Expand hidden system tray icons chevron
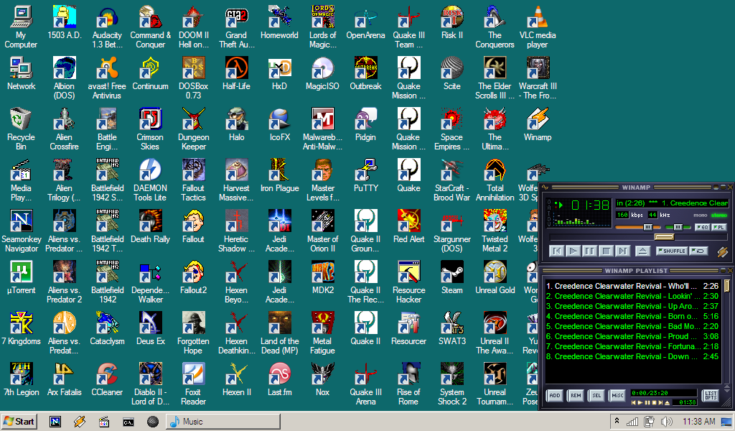The height and width of the screenshot is (431, 735). tap(616, 422)
